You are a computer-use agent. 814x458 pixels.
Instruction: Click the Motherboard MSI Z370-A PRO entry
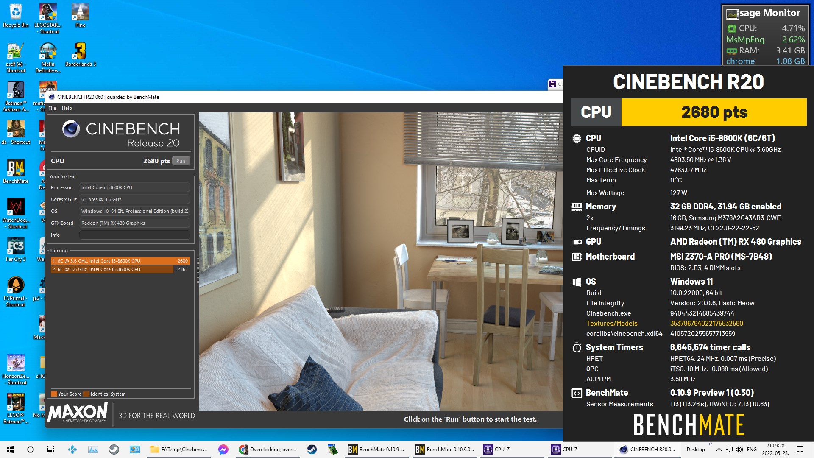[721, 257]
